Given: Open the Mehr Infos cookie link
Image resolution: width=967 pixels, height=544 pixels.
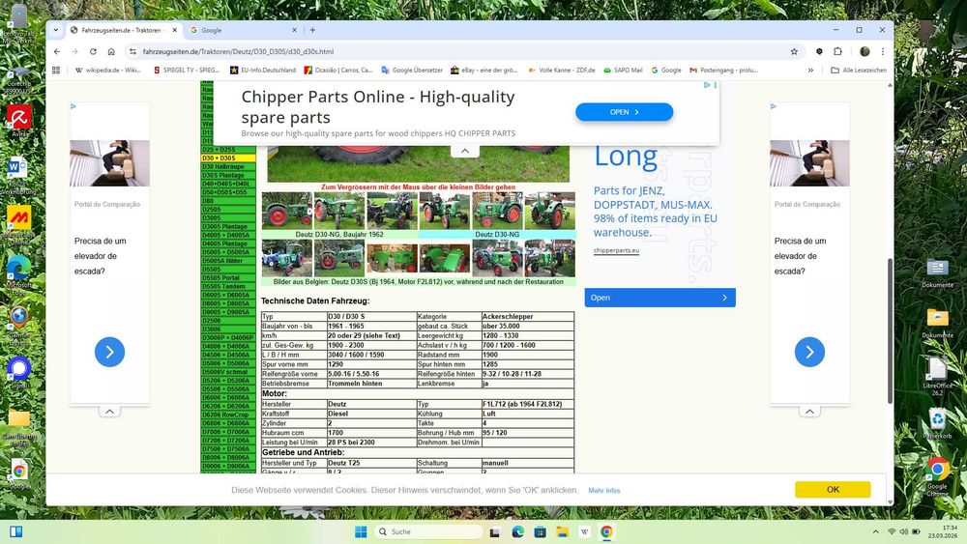Looking at the screenshot, I should pos(604,491).
